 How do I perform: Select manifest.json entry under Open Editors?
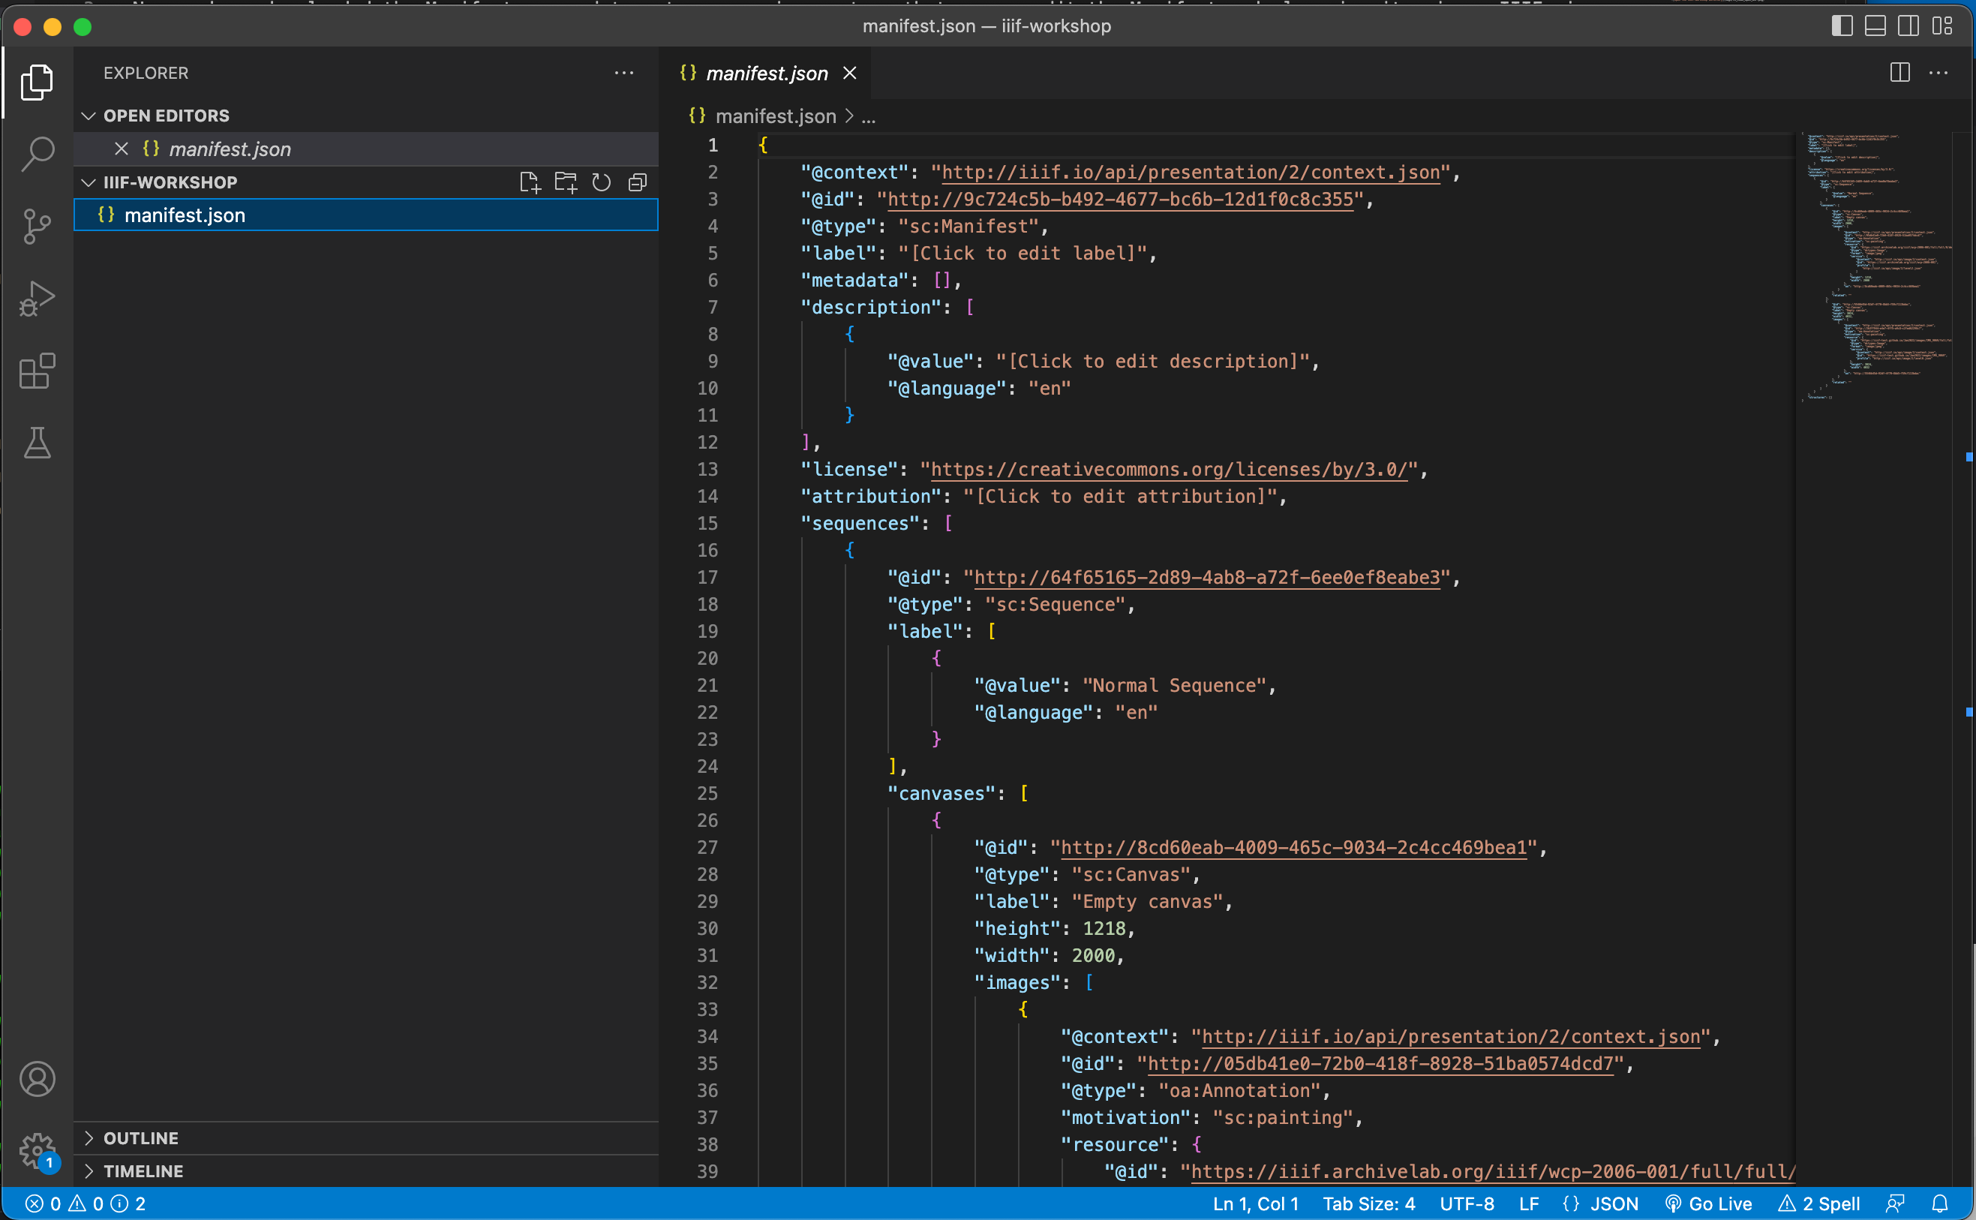[366, 149]
